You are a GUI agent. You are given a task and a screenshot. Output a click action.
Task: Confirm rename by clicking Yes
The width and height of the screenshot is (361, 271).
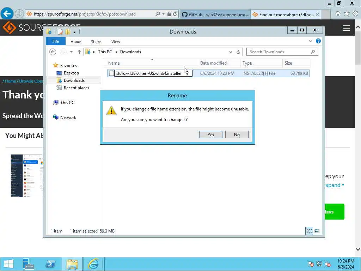pos(211,134)
